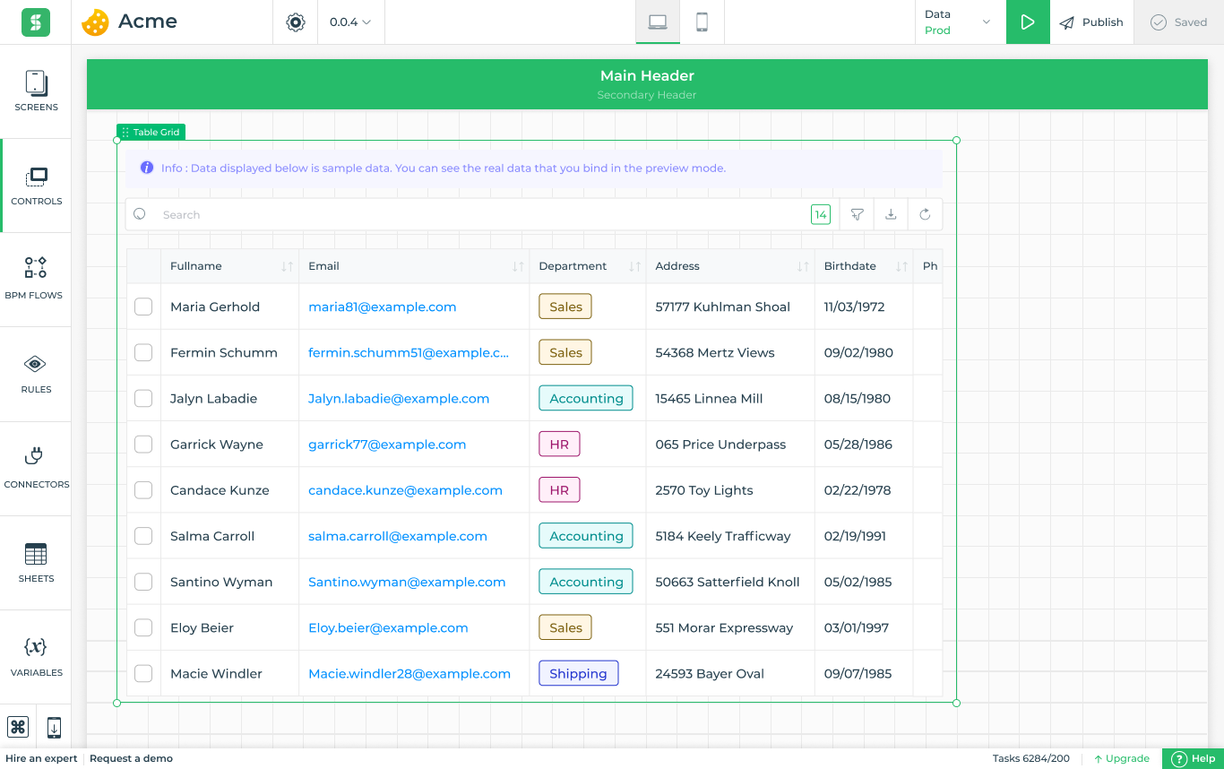This screenshot has width=1224, height=769.
Task: Select the checkbox on Salma Carroll's row
Action: pyautogui.click(x=143, y=536)
